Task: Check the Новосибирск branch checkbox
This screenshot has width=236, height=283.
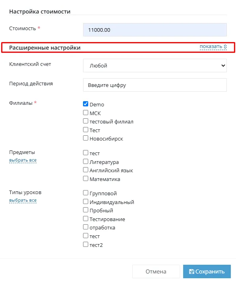Action: (86, 138)
